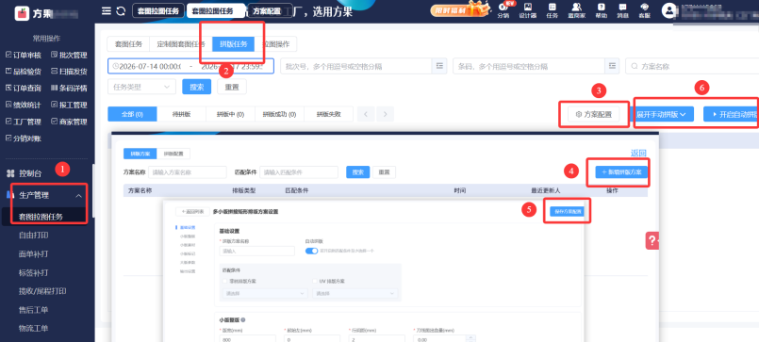
Task: Expand the 展开手动拼版 dropdown button
Action: pos(662,114)
